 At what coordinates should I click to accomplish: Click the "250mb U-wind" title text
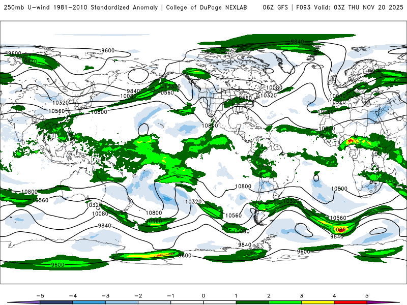pos(27,8)
